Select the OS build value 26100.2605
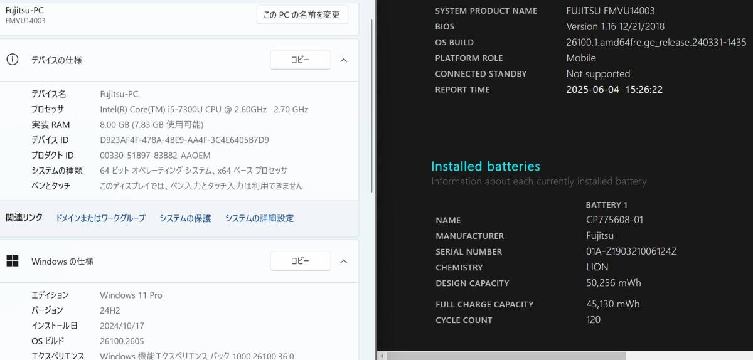 (x=123, y=341)
